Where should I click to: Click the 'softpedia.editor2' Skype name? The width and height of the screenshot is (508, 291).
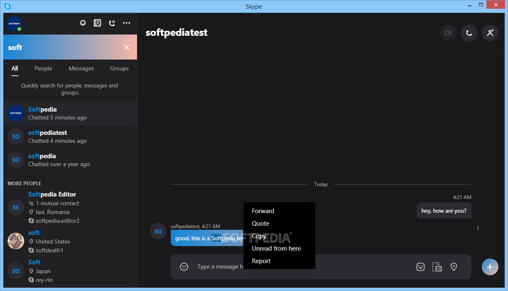pos(57,221)
